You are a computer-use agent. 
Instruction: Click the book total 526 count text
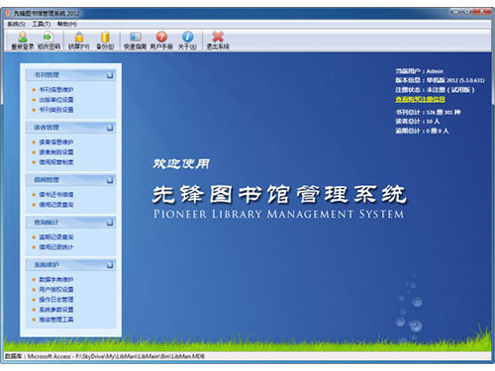428,113
